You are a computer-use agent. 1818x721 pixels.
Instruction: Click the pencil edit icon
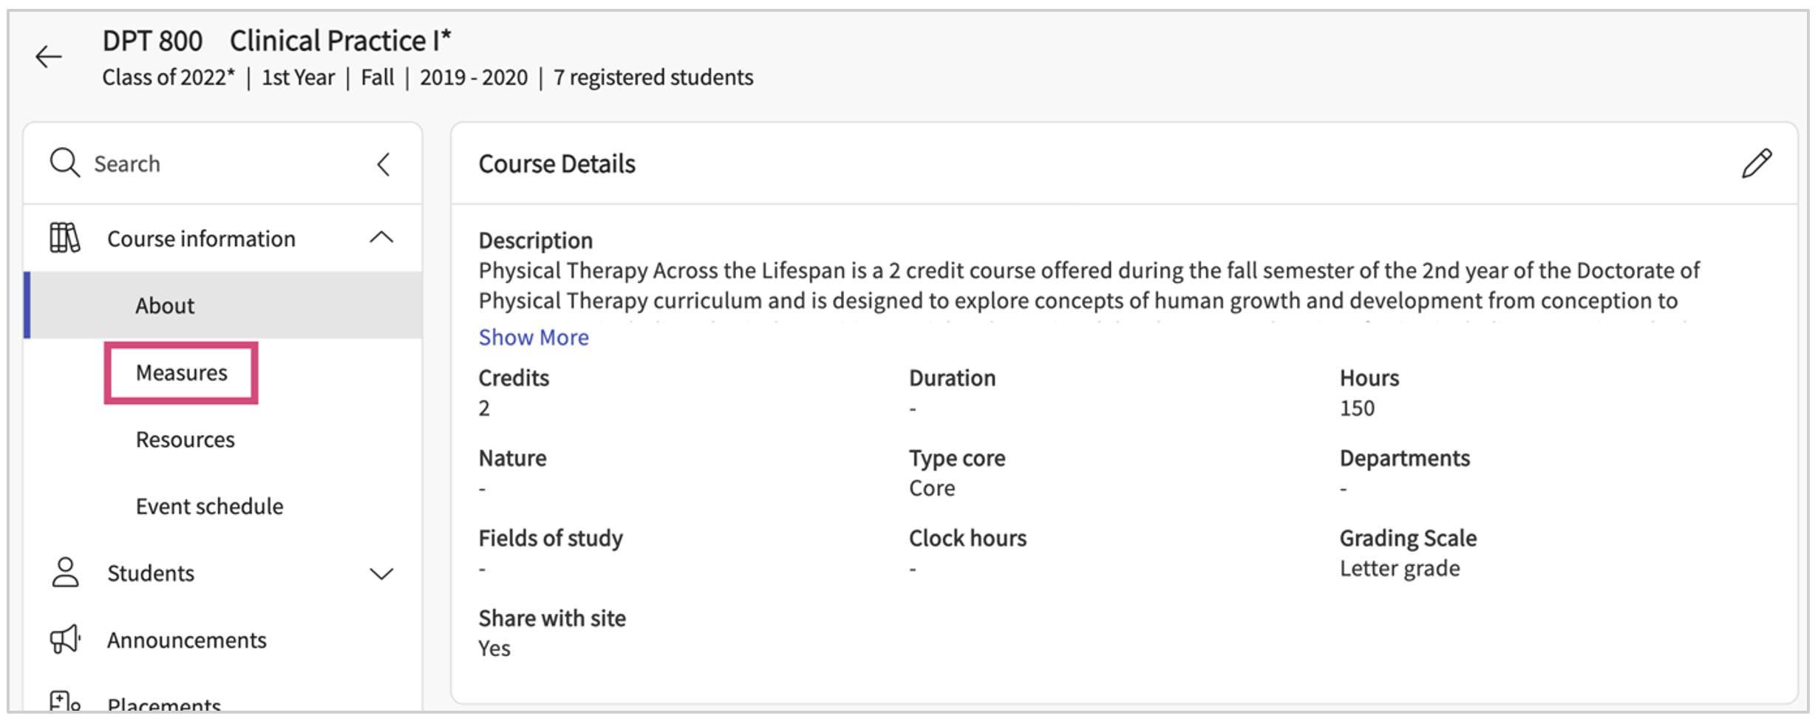[1756, 163]
